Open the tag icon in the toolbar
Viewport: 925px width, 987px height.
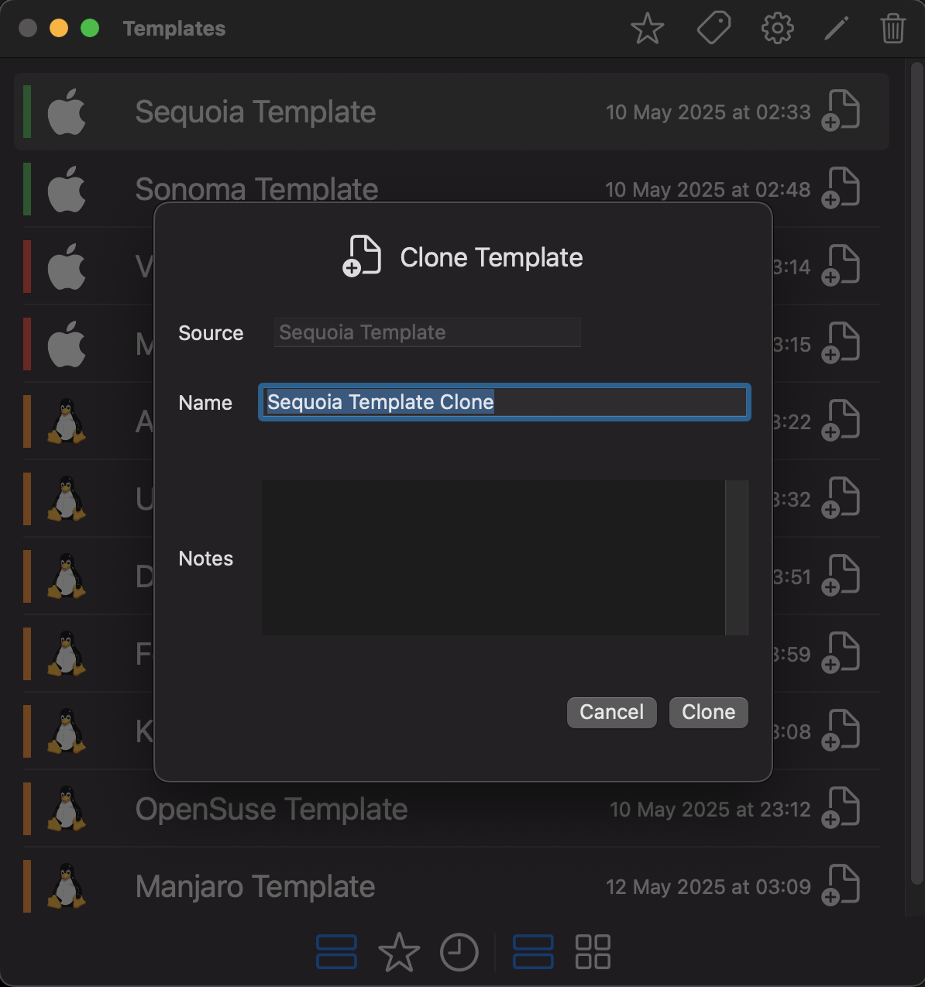click(x=714, y=29)
